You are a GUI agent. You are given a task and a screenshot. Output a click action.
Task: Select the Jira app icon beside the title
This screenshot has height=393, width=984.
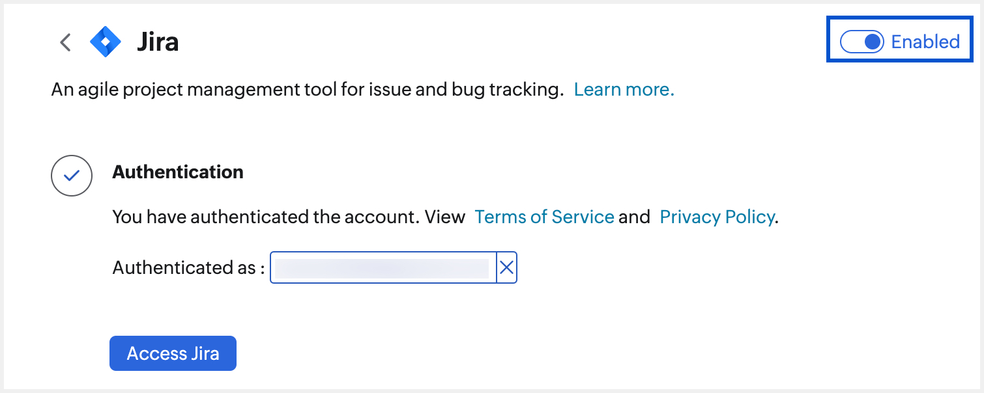point(104,41)
